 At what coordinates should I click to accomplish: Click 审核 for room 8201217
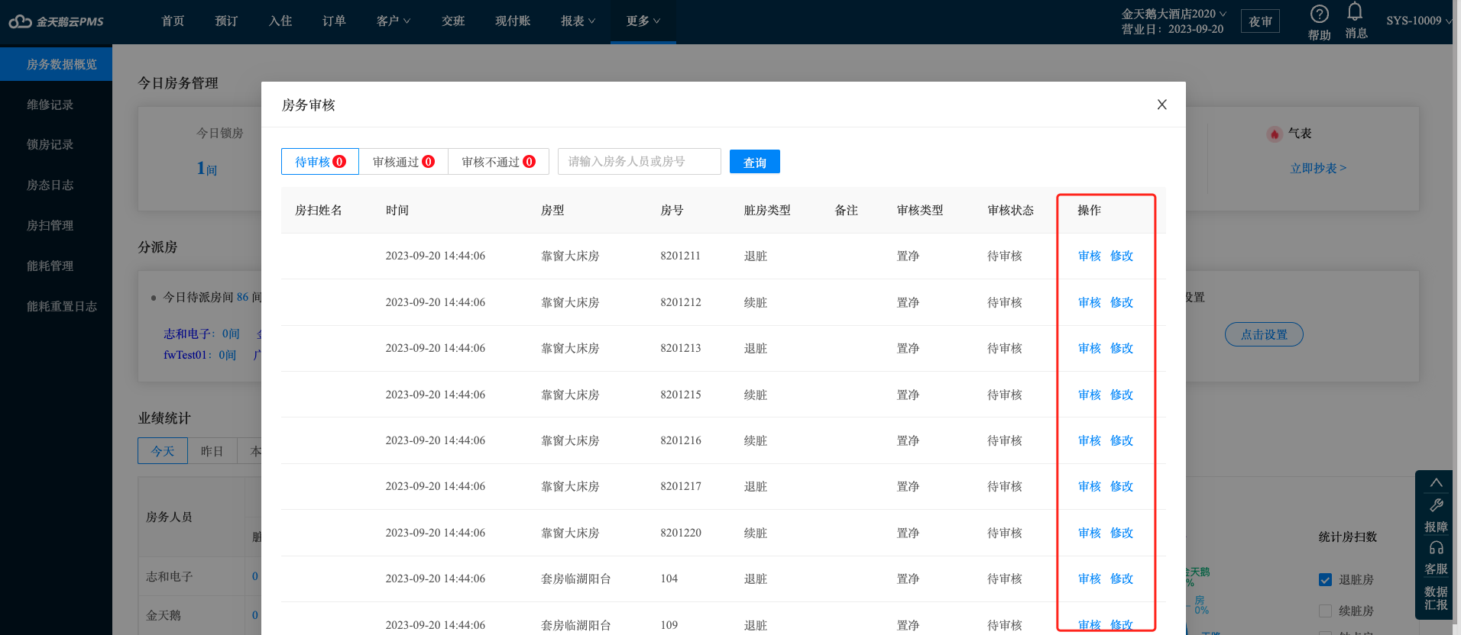click(x=1090, y=487)
